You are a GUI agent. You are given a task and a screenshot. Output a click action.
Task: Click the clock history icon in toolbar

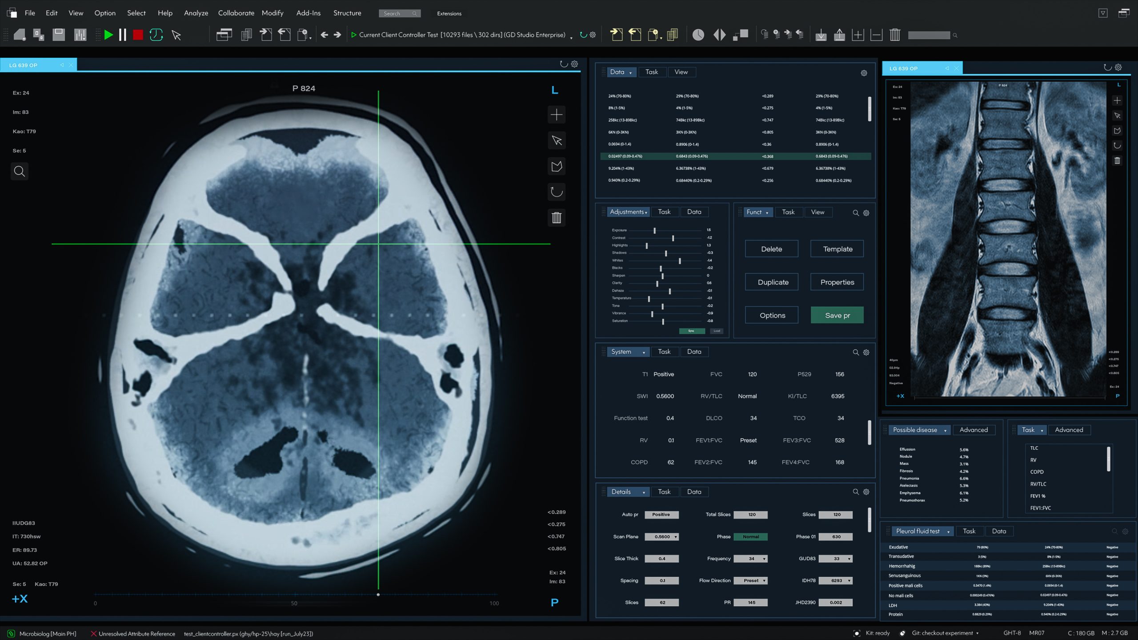click(698, 35)
